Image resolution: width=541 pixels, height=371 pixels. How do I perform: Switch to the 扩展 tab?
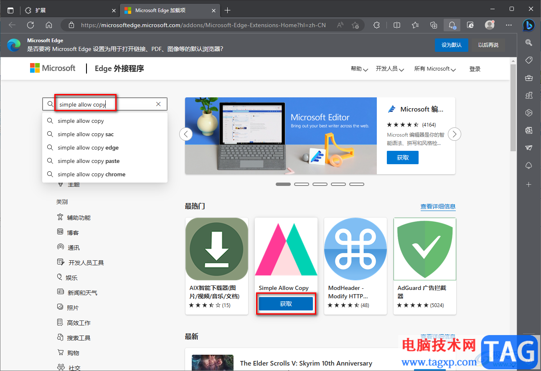(x=69, y=10)
